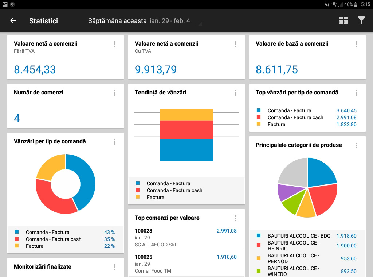Open the options menu on the Fără TVA card
Image resolution: width=373 pixels, height=277 pixels.
pos(115,44)
